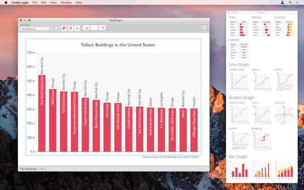Open the Buildings title dropdown chevron
Viewport: 304px width, 190px height.
[123, 20]
